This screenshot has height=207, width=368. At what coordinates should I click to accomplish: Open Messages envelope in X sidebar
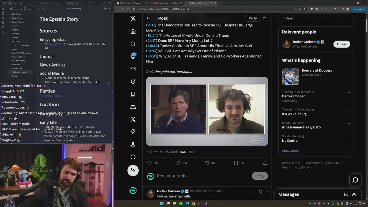point(133,69)
